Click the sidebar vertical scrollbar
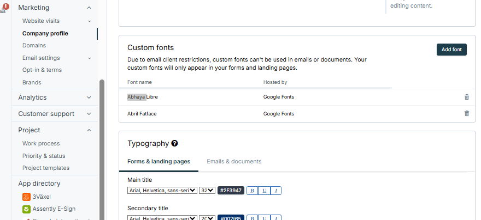This screenshot has width=481, height=220. pyautogui.click(x=102, y=150)
